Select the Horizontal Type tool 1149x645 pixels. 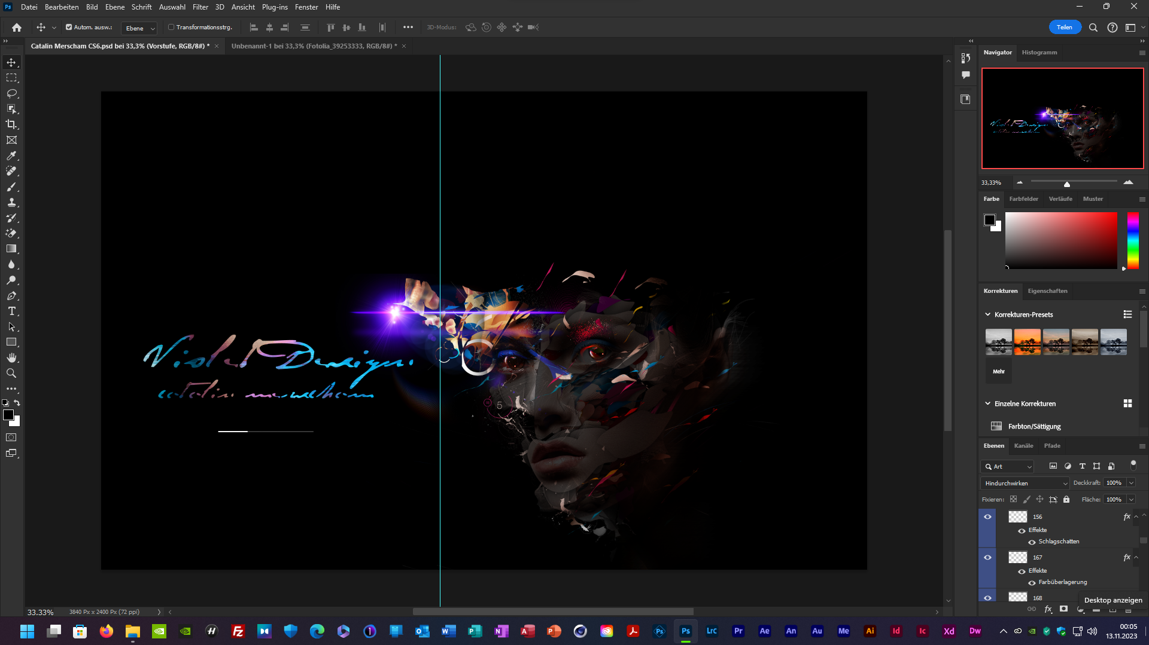click(11, 311)
